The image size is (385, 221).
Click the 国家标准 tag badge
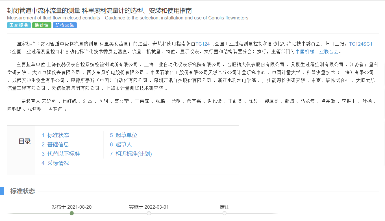(x=19, y=25)
